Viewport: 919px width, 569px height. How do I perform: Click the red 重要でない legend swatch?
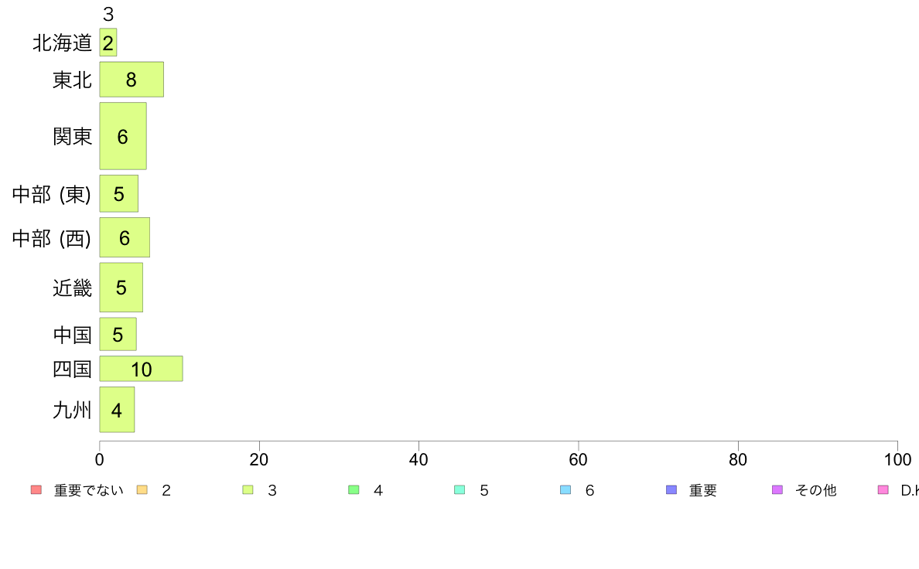[36, 490]
